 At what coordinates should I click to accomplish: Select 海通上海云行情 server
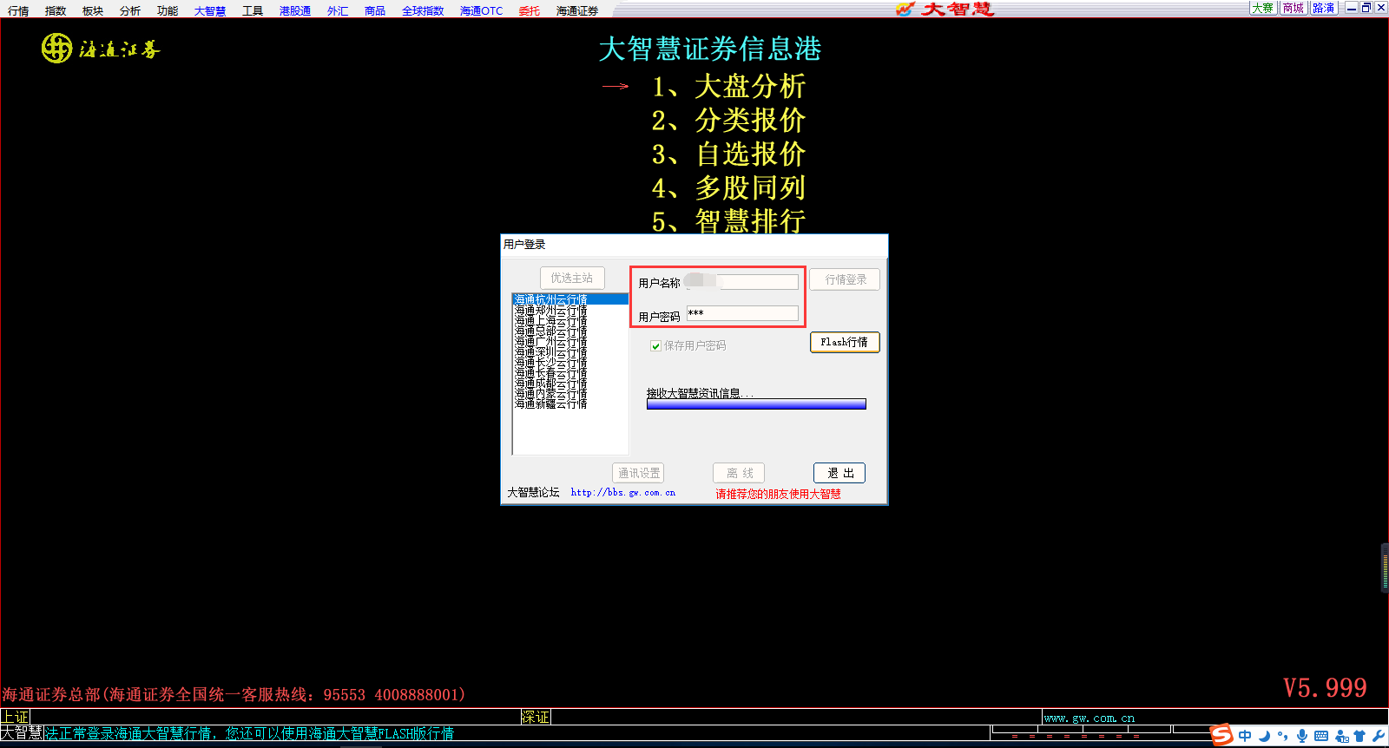(x=569, y=320)
